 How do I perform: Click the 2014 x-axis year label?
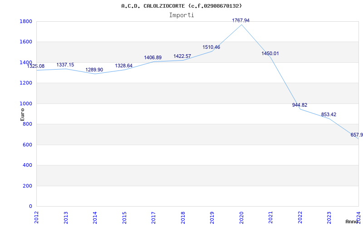point(95,217)
